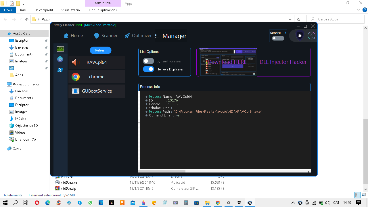
Task: Open Task View on the taskbar
Action: pyautogui.click(x=26, y=203)
